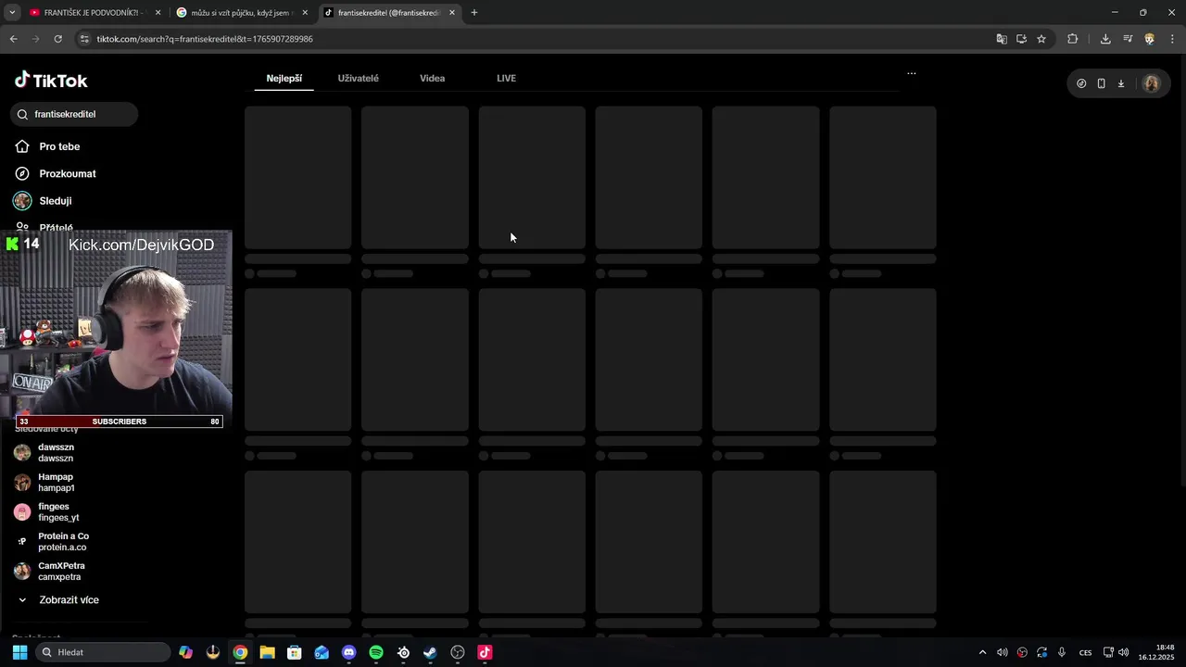This screenshot has width=1186, height=667.
Task: Open the Sleduji following feed
Action: pyautogui.click(x=55, y=201)
